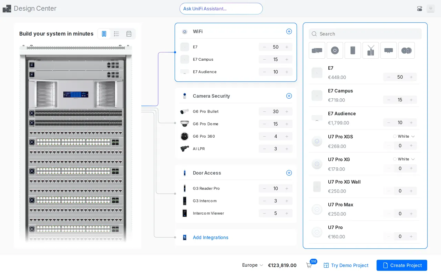
Task: Decrease AI LPR quantity
Action: [265, 149]
